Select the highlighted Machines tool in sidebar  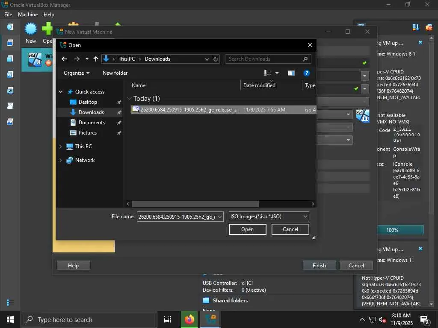coord(10,42)
